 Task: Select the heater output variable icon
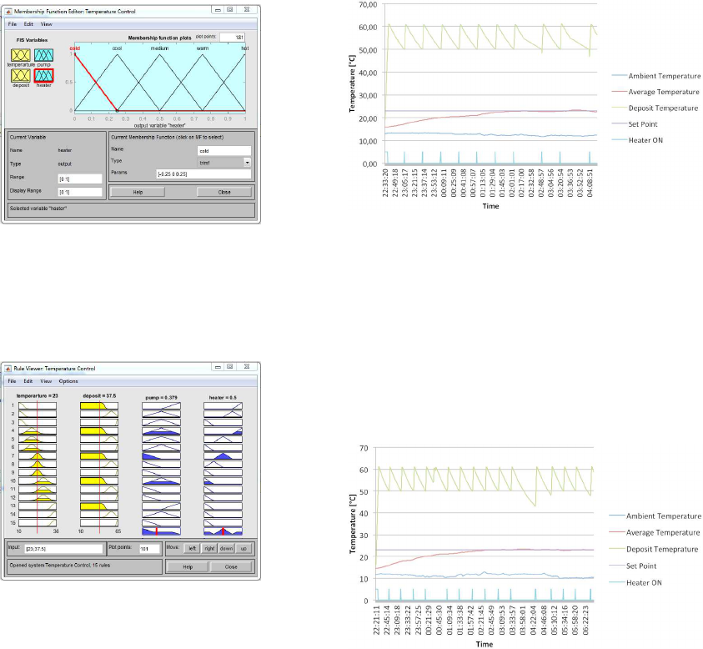coord(44,76)
